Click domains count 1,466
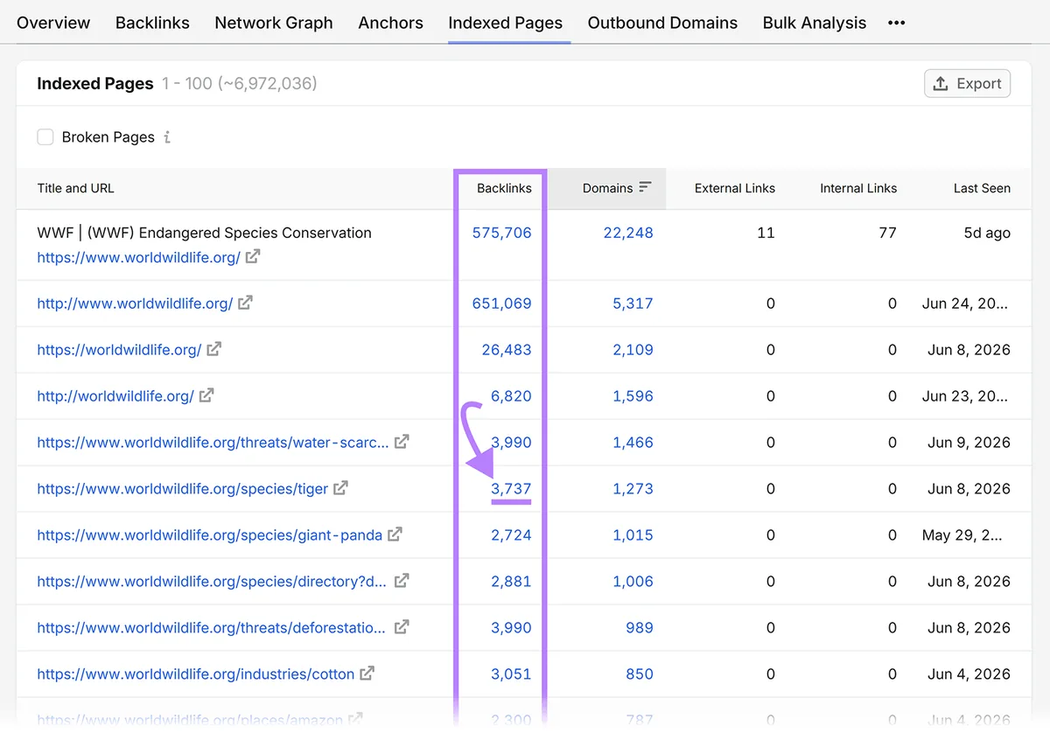1050x733 pixels. click(633, 443)
